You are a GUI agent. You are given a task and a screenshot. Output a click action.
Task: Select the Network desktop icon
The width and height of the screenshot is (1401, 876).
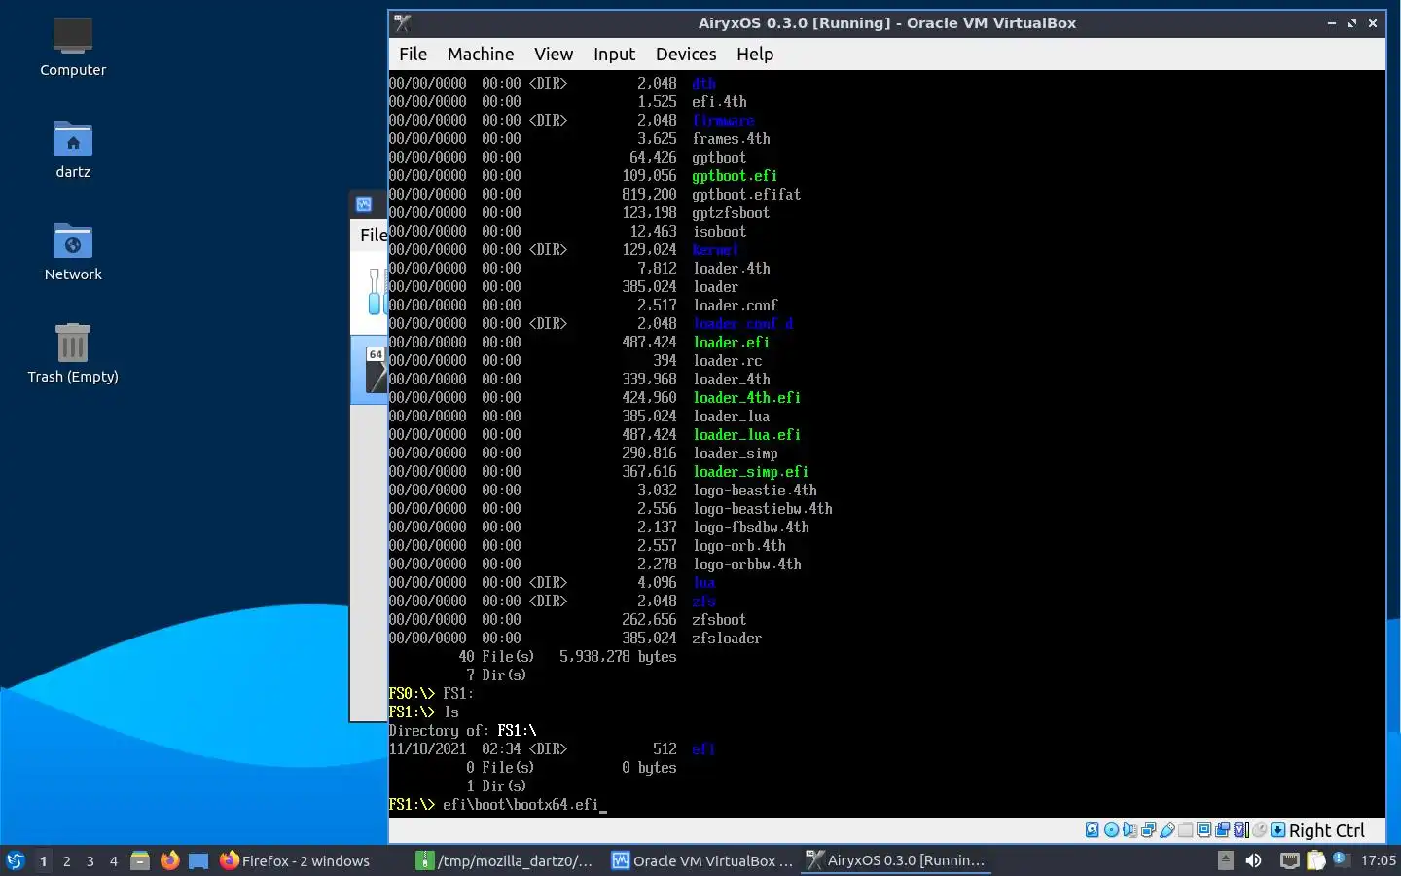(73, 251)
